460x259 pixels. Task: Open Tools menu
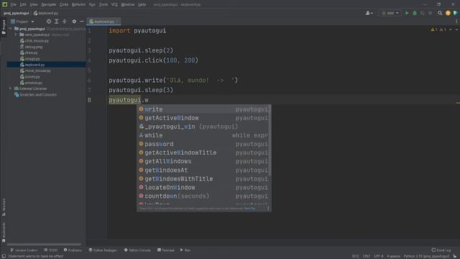103,4
